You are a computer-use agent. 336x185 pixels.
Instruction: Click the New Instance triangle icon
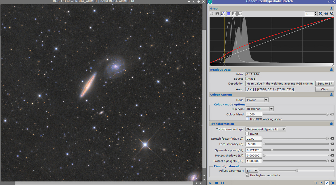pyautogui.click(x=211, y=183)
